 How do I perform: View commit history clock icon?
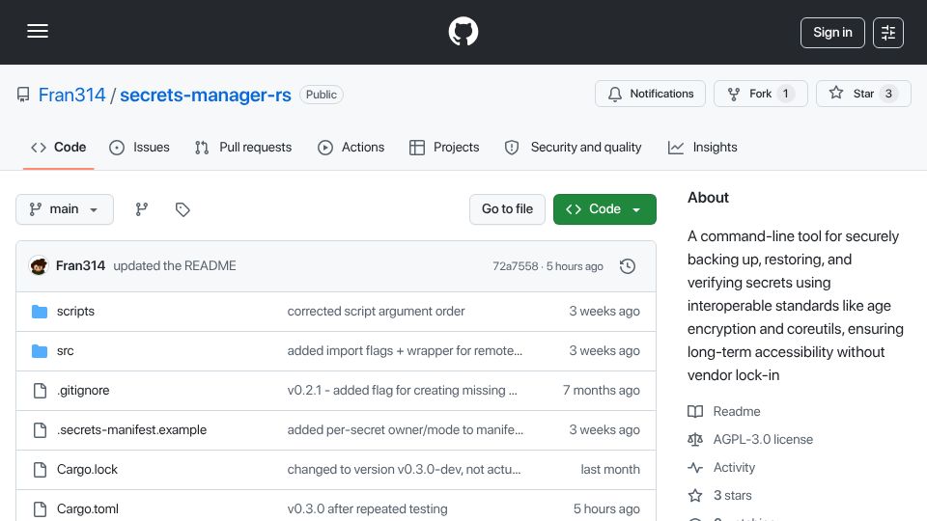tap(628, 266)
